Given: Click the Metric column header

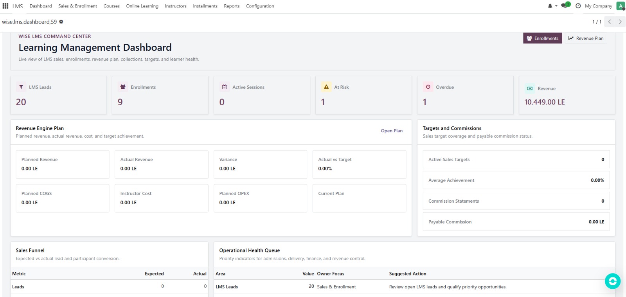Looking at the screenshot, I should [19, 274].
